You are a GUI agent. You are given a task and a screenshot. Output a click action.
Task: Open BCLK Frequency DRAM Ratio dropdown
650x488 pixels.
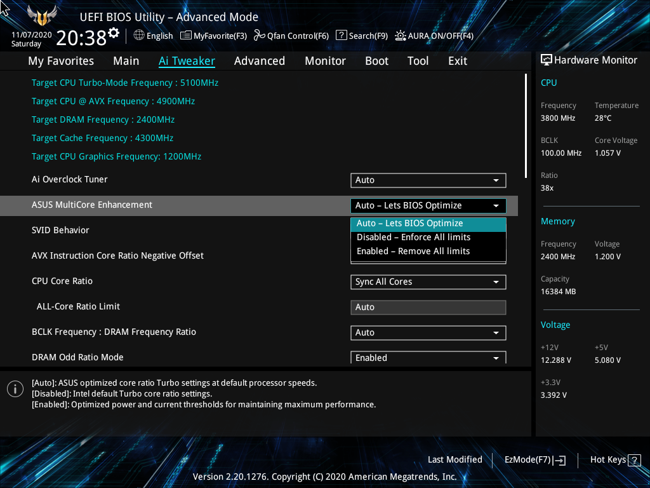pos(428,332)
